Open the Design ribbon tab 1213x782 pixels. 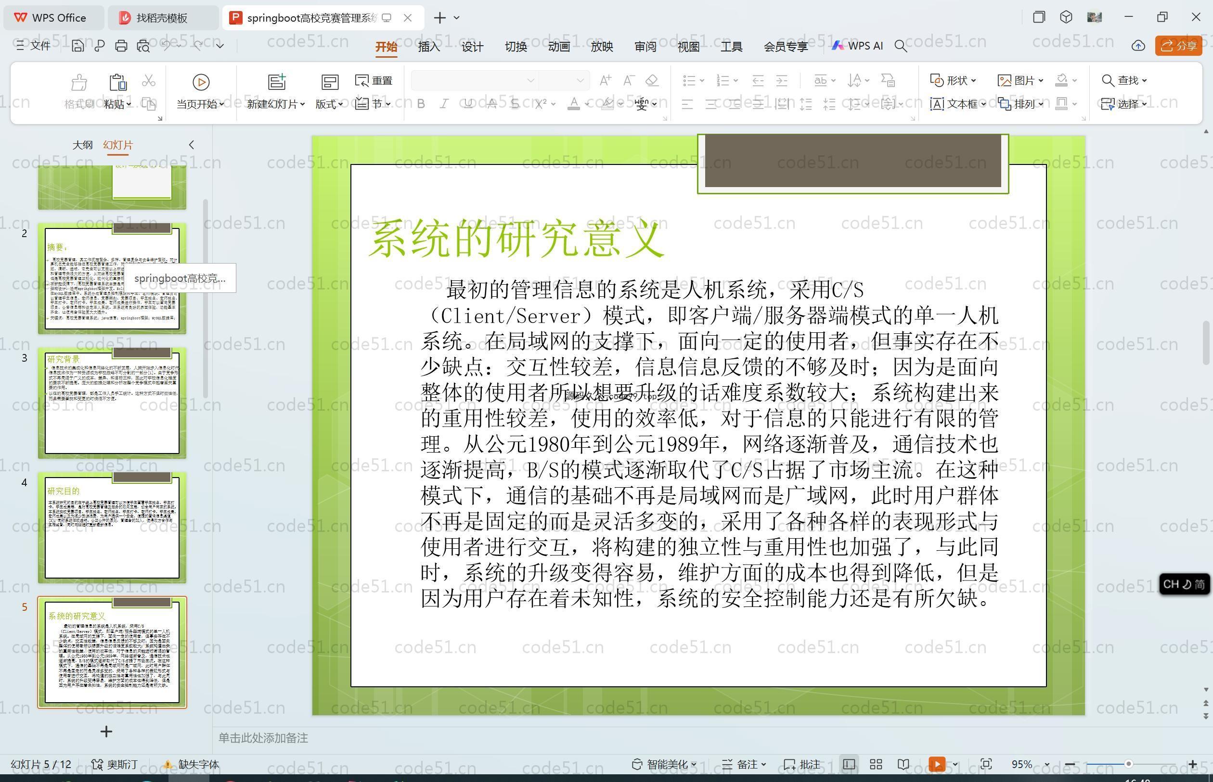tap(472, 47)
